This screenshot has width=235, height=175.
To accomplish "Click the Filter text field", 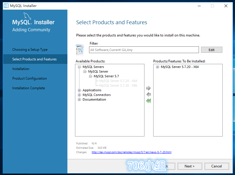I will pos(144,50).
